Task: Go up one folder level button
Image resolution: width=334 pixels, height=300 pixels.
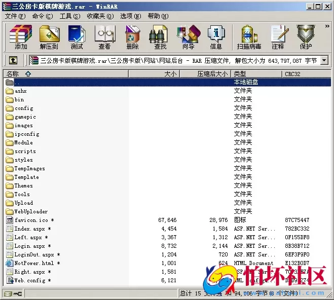Action: pyautogui.click(x=13, y=60)
